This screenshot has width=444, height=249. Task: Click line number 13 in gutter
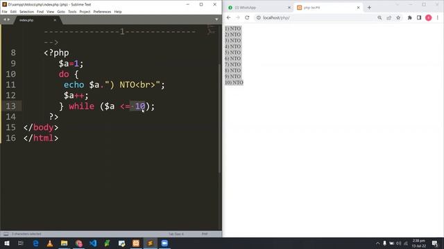[x=11, y=106]
